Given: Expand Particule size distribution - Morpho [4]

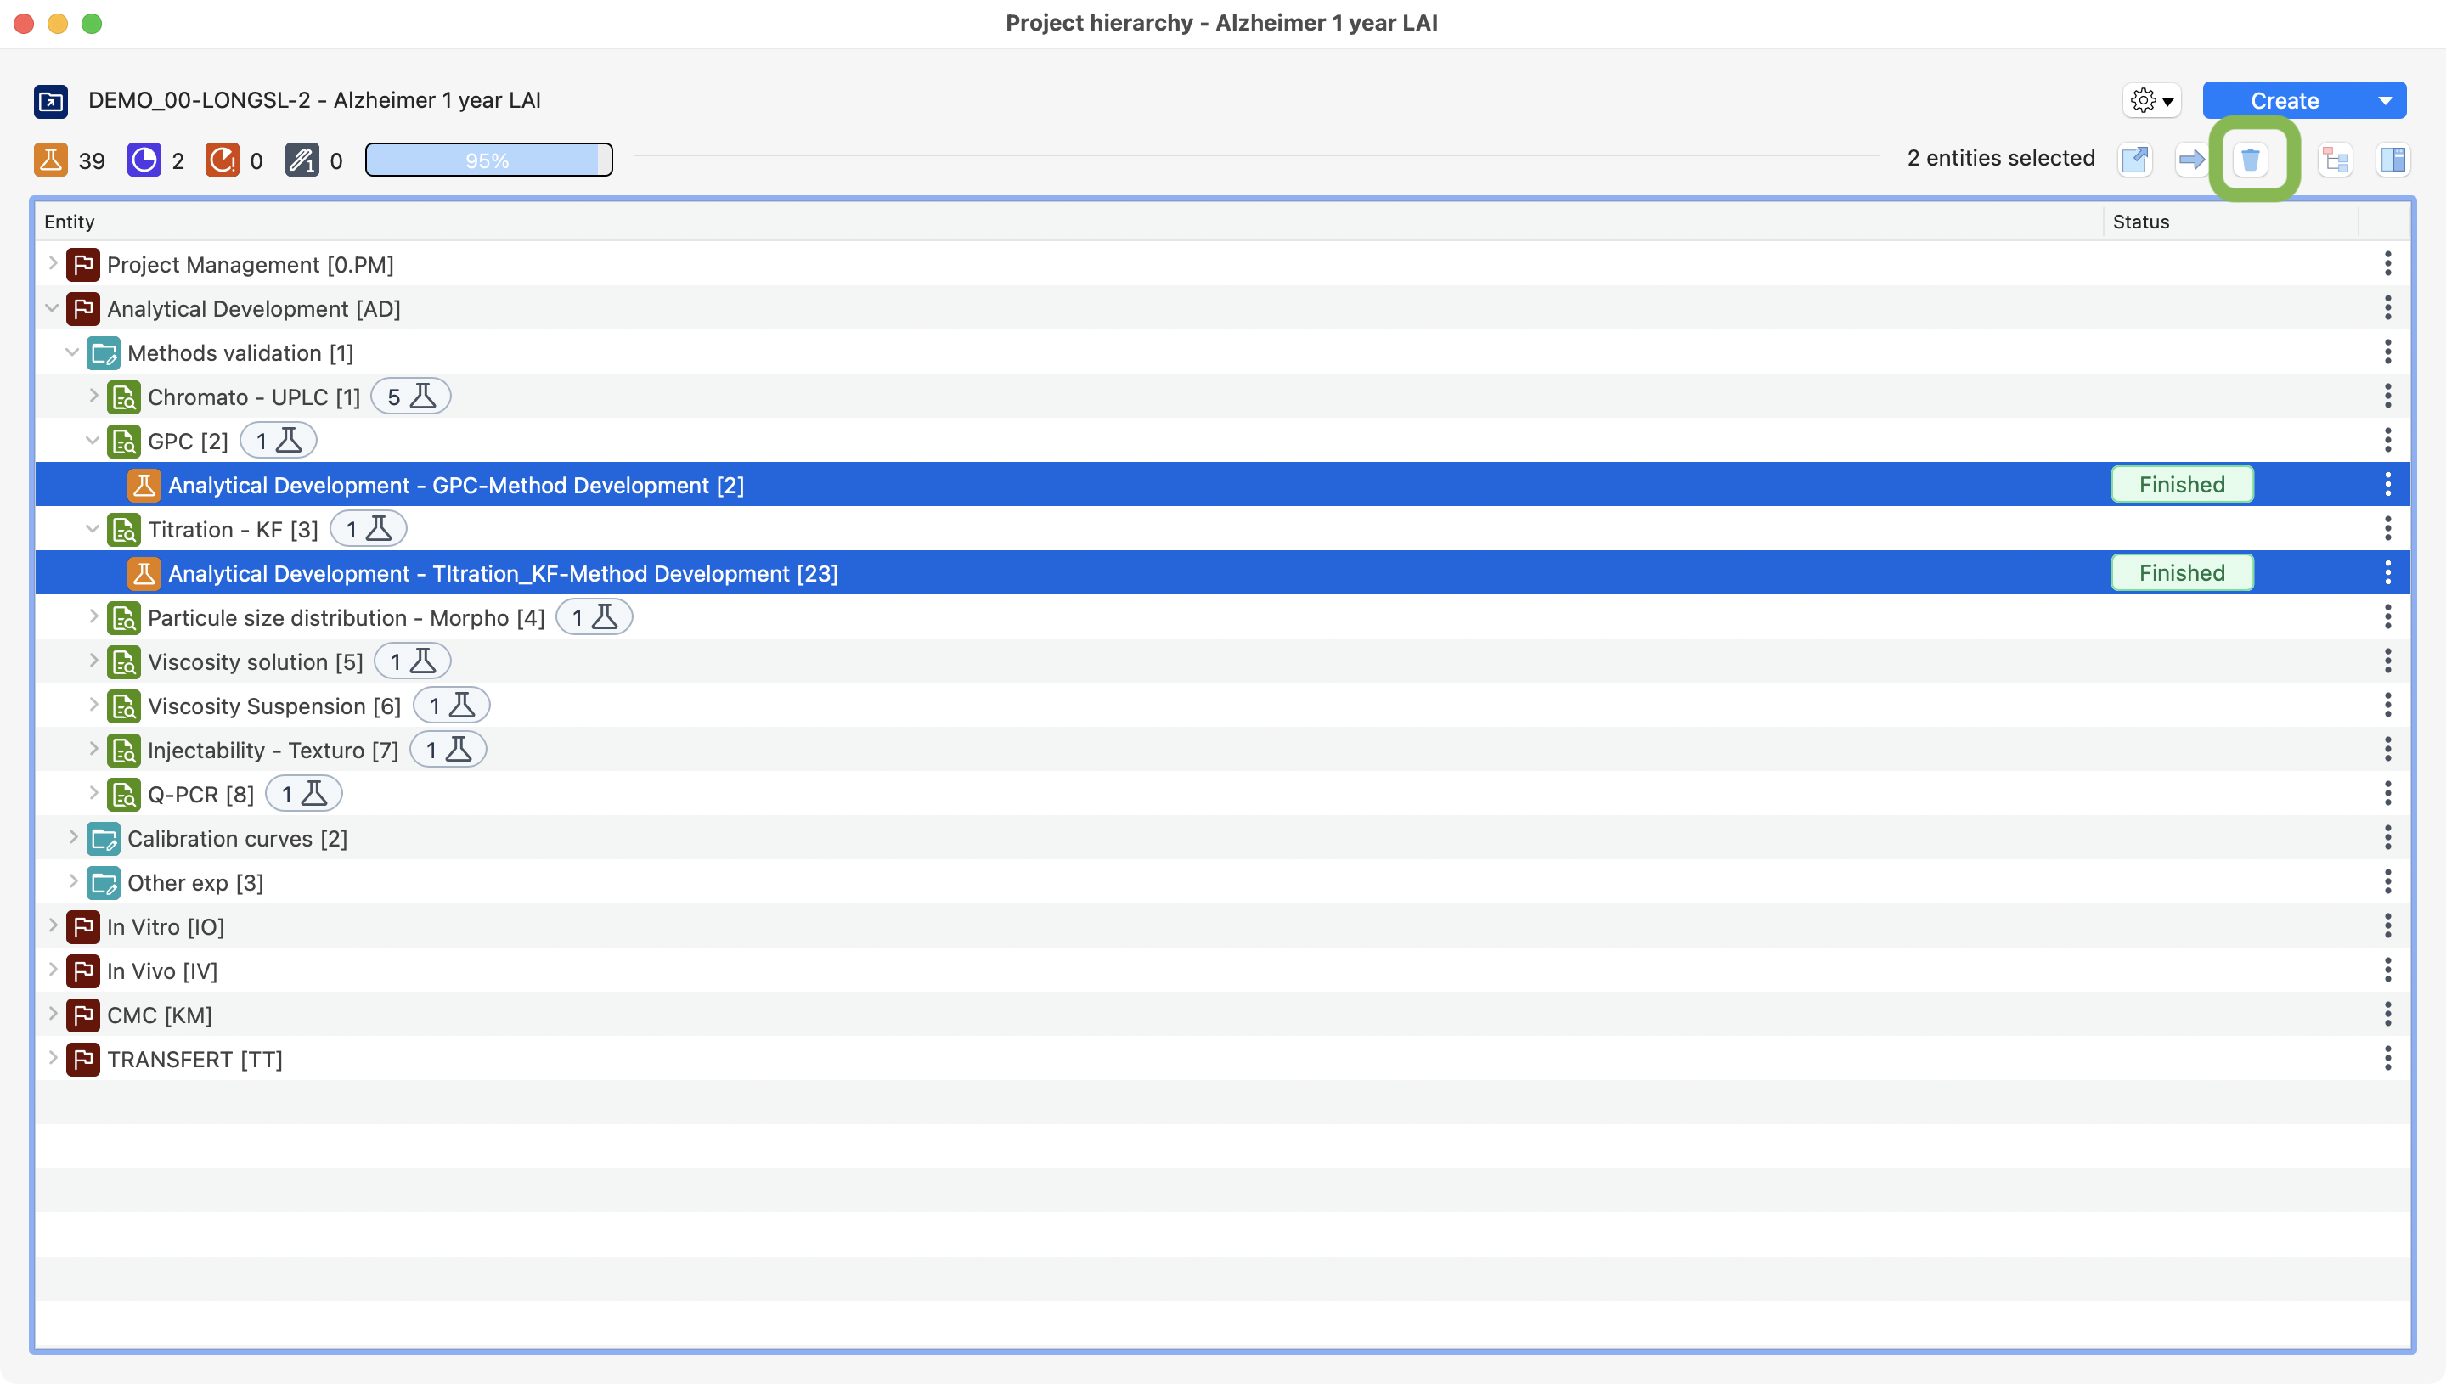Looking at the screenshot, I should 93,616.
